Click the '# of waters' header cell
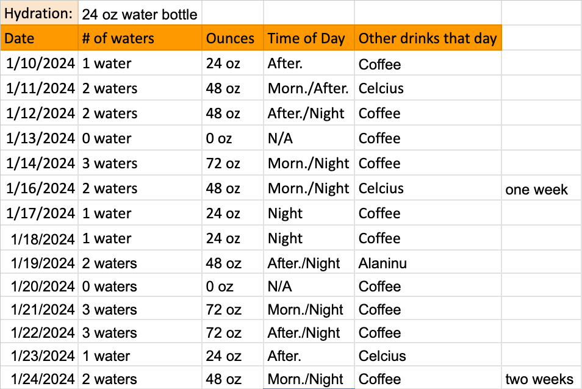This screenshot has width=582, height=389. [x=140, y=38]
